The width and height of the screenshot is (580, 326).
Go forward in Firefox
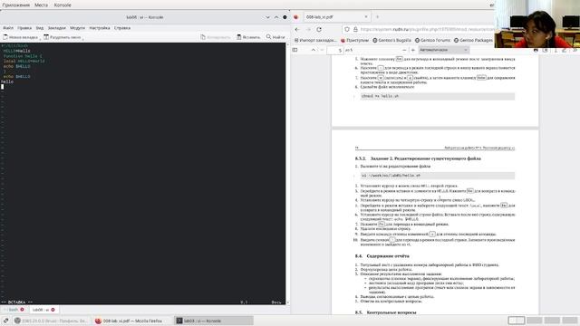click(308, 29)
